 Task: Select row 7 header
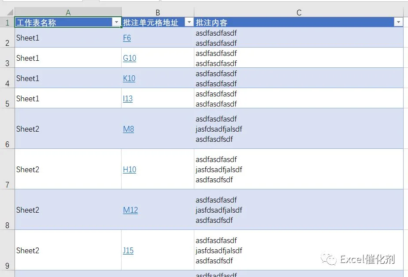(7, 169)
